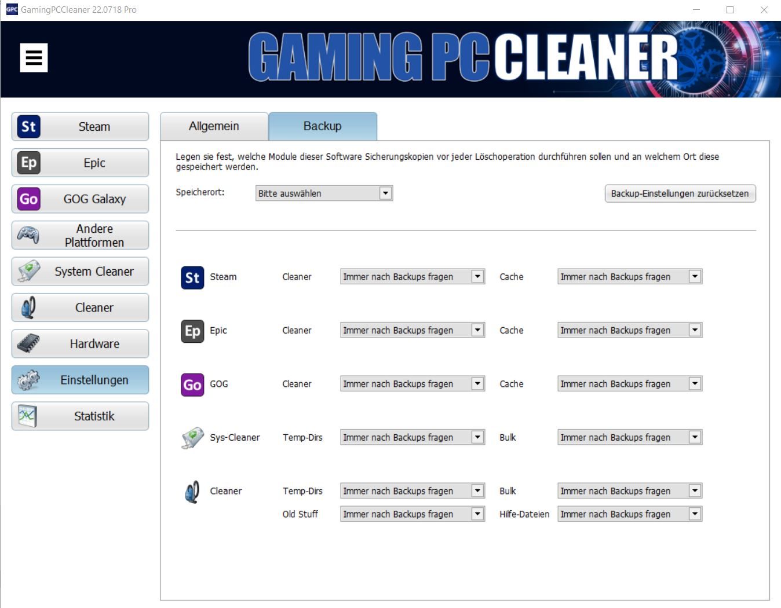Select Andere Plattformen in the sidebar
This screenshot has height=608, width=781.
(x=80, y=235)
